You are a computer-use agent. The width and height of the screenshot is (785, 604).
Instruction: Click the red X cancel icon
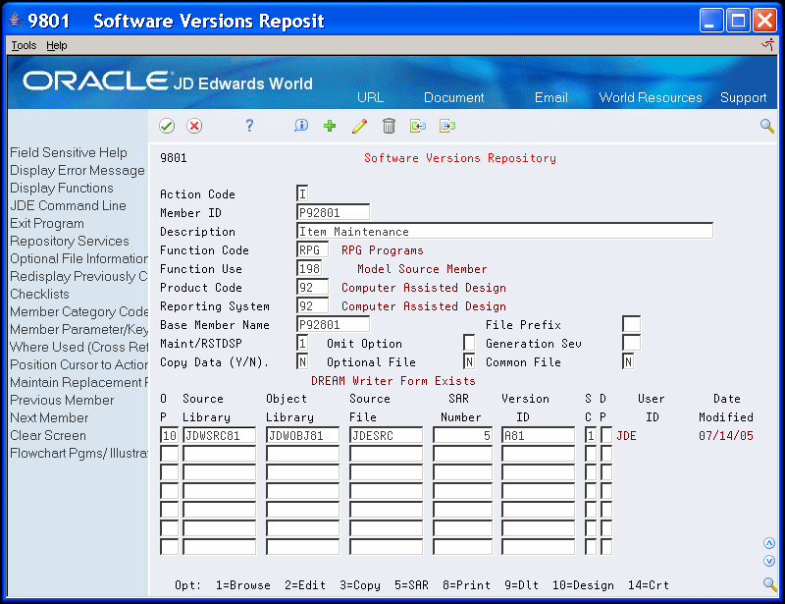194,126
